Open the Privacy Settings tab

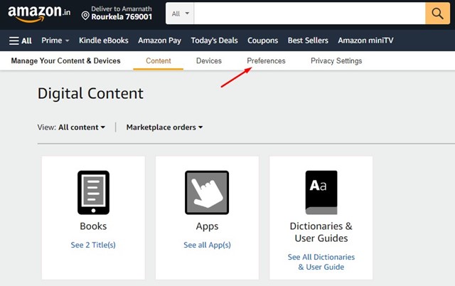(x=336, y=61)
